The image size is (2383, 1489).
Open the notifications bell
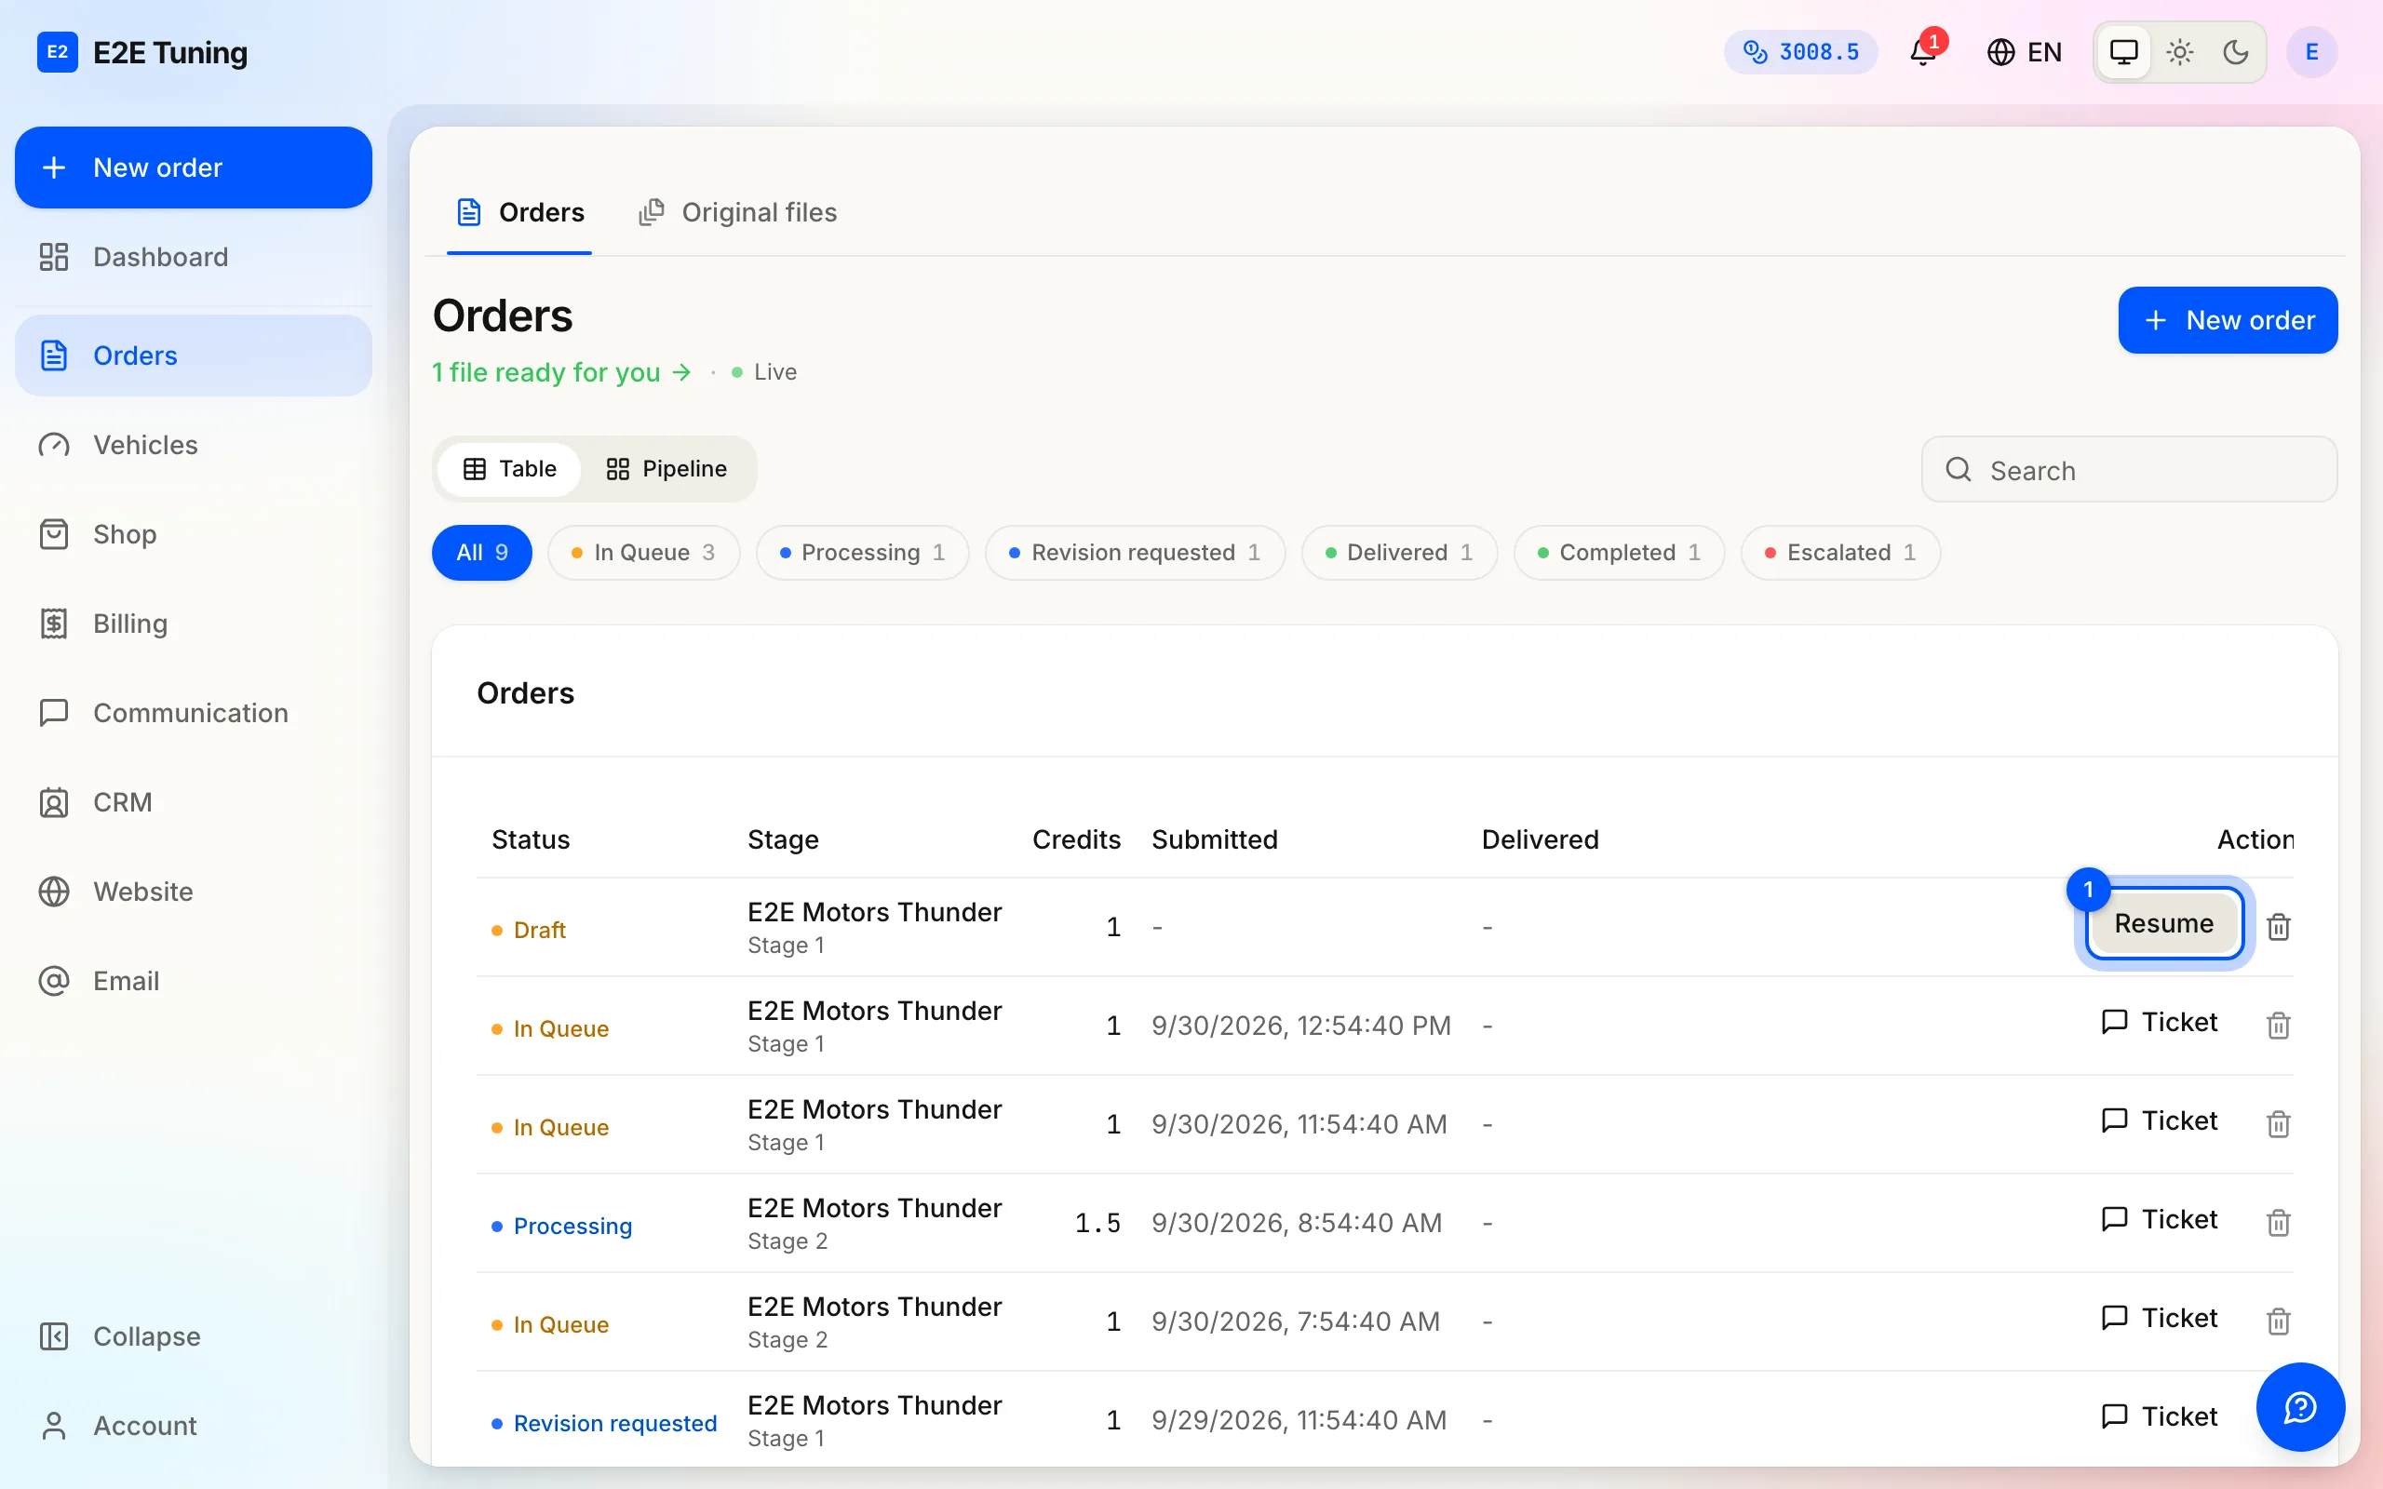[1922, 51]
